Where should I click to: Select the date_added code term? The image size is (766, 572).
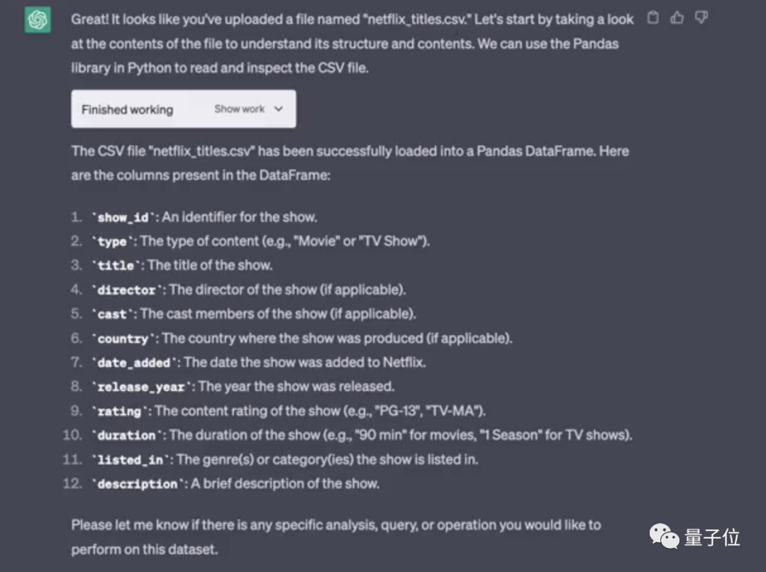[x=134, y=363]
